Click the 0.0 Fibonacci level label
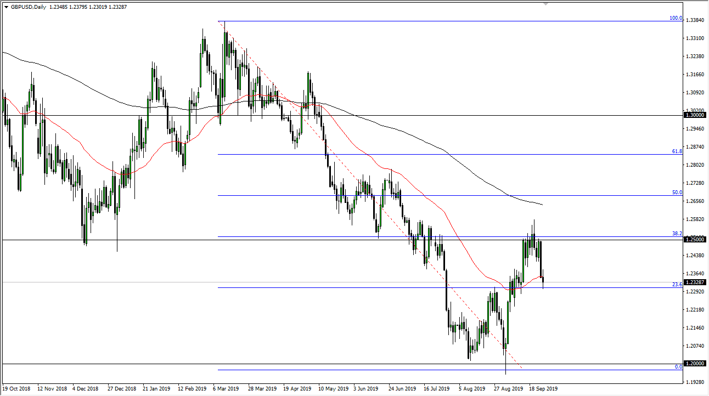 click(x=677, y=366)
